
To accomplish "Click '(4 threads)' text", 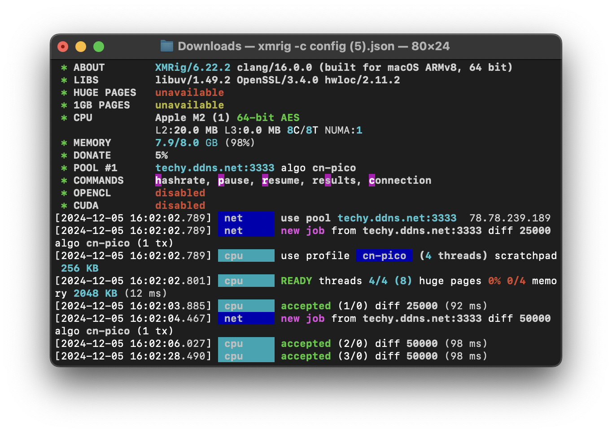I will tap(454, 255).
